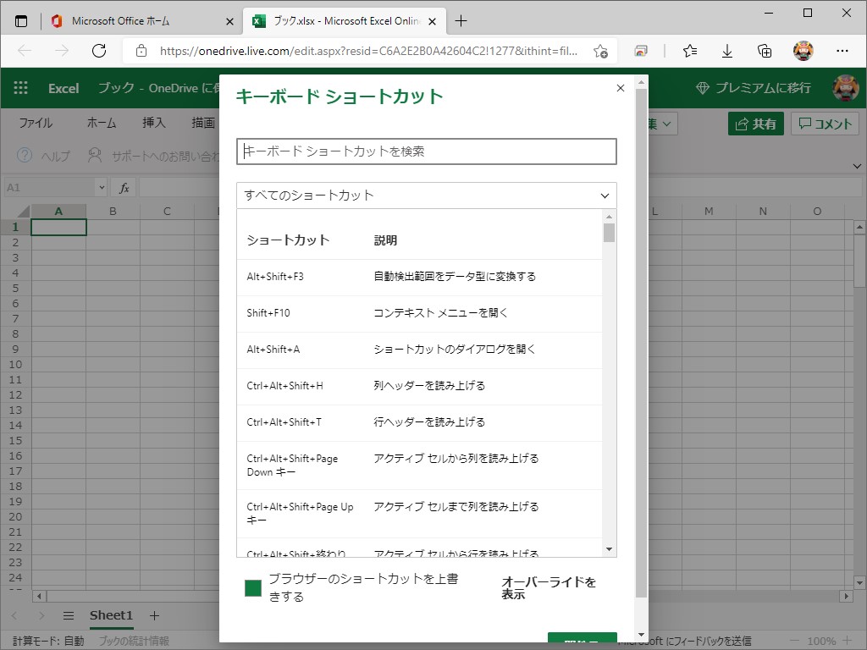Click the browser profile avatar icon

[x=803, y=51]
